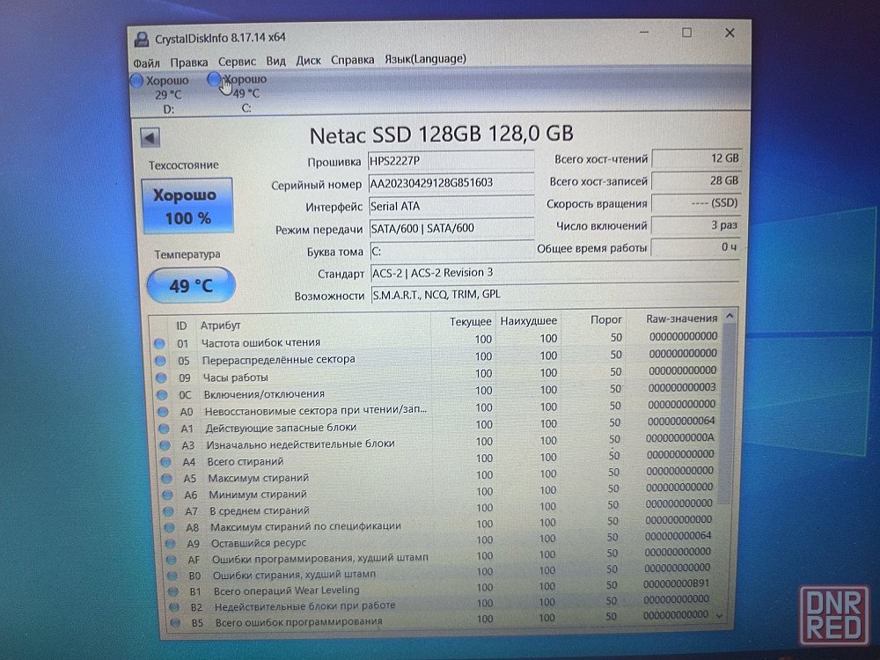Click the Температура label
The width and height of the screenshot is (880, 660).
[x=187, y=254]
